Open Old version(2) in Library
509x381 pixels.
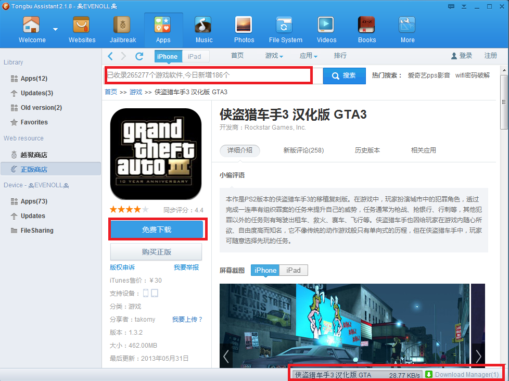(41, 108)
